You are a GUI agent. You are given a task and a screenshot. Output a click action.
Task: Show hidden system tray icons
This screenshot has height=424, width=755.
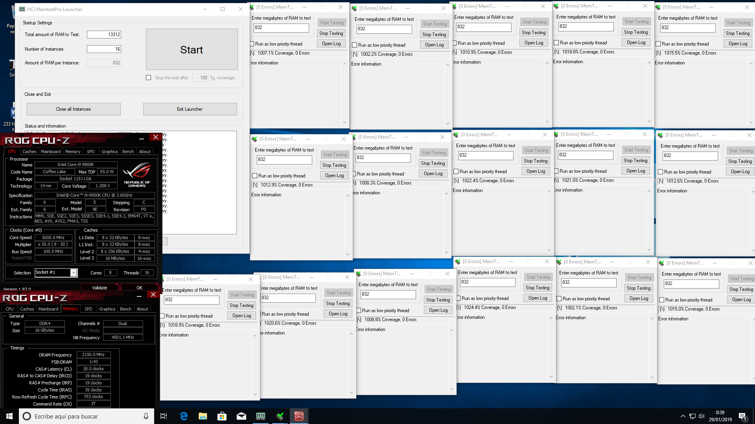point(683,416)
